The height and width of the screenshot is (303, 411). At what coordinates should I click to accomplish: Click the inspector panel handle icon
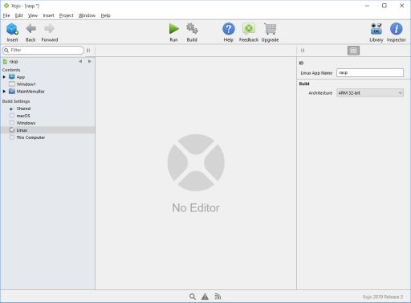tap(303, 51)
